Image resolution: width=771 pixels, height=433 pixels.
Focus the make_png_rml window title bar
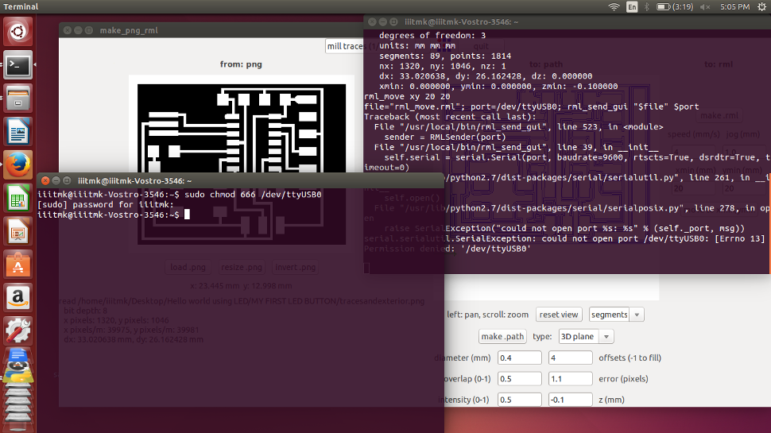[x=211, y=30]
